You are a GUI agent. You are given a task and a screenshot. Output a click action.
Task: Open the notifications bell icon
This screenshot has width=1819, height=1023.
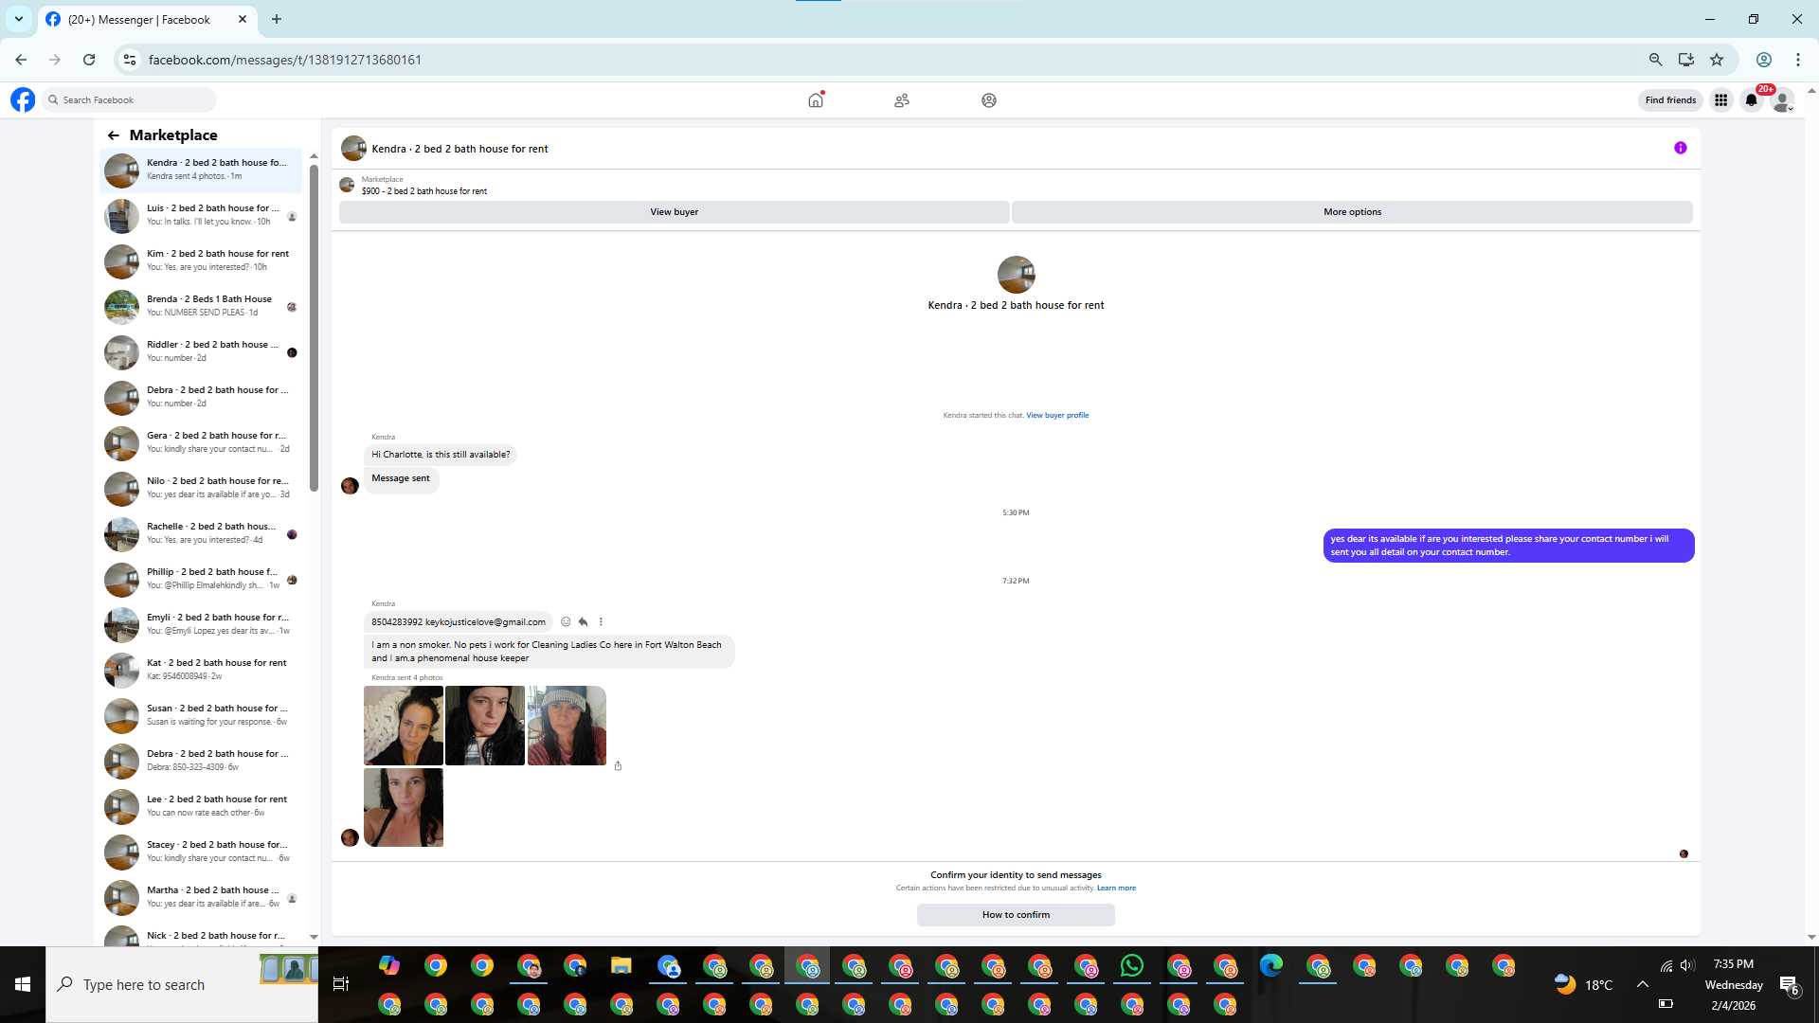1752,100
